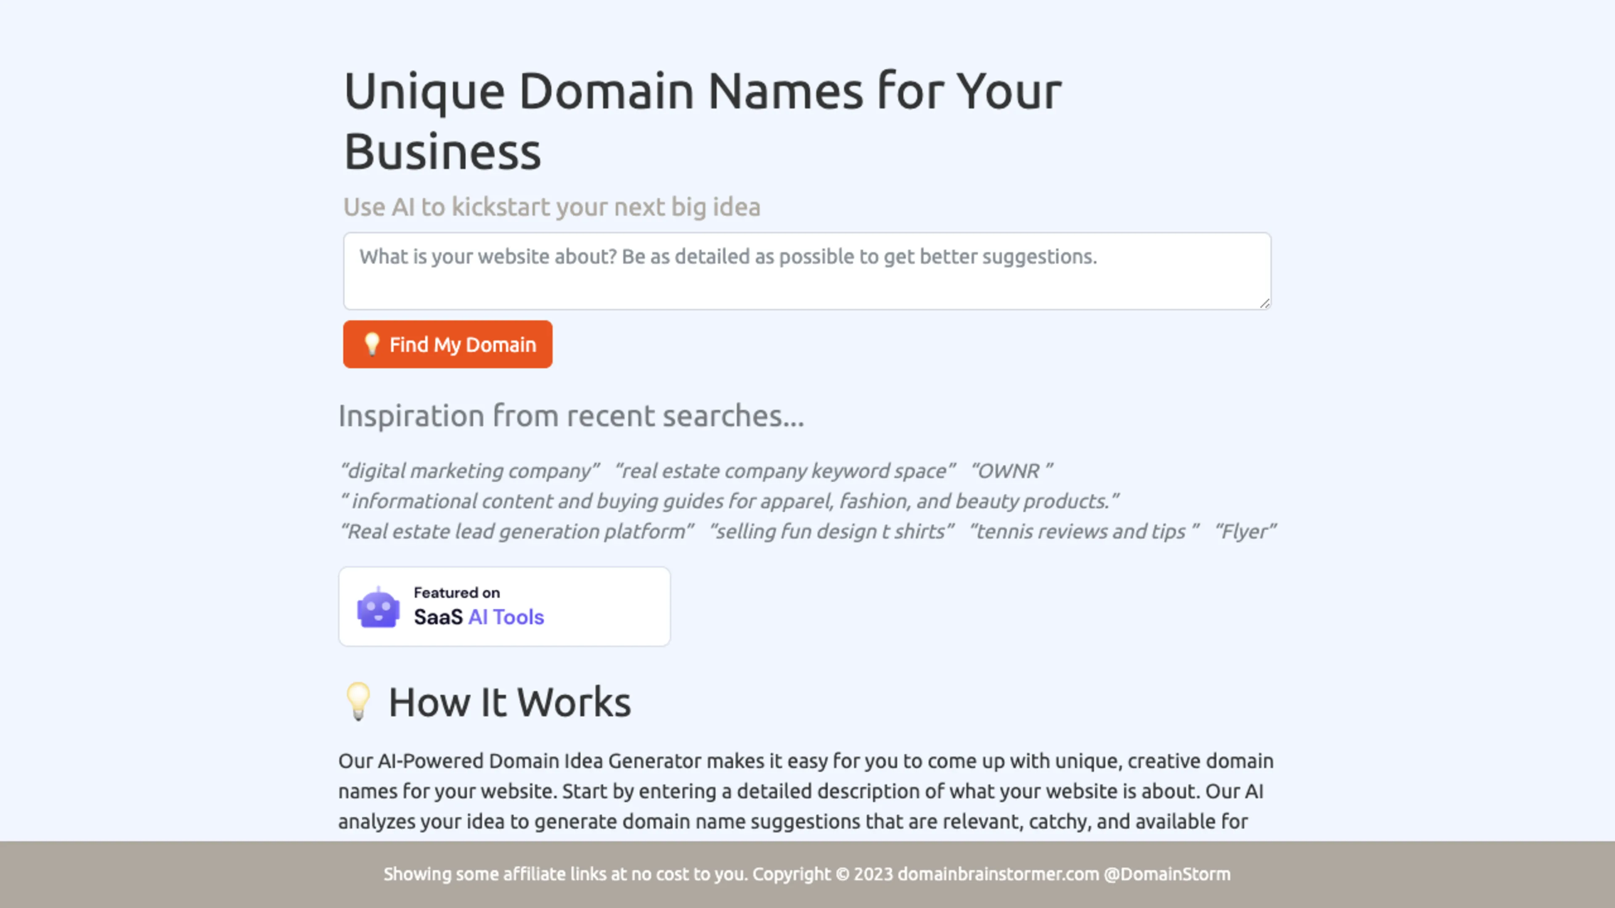Click the How It Works heading
Image resolution: width=1615 pixels, height=908 pixels.
[x=509, y=702]
